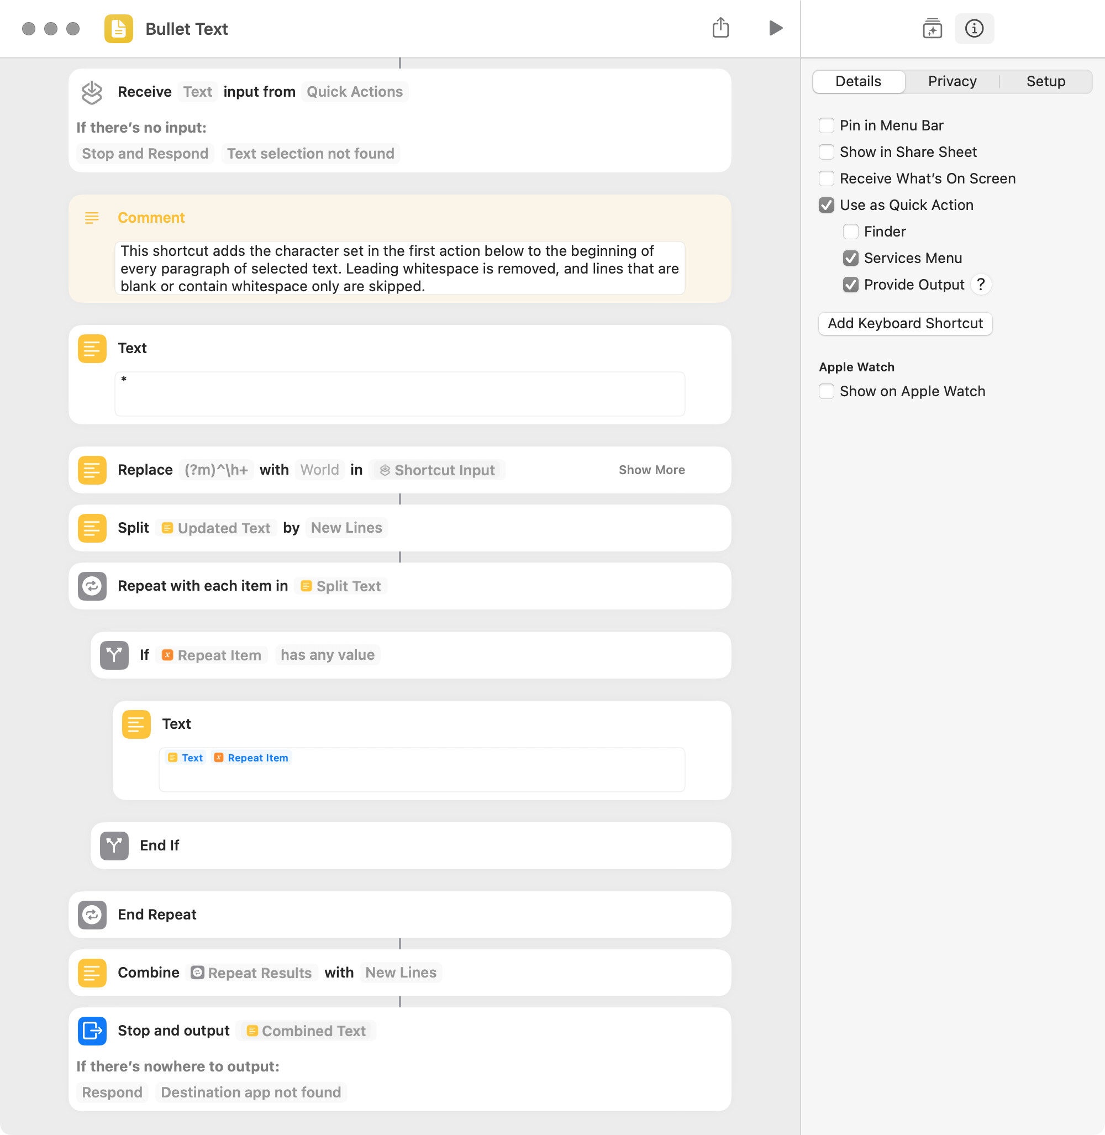Change the Combined Text output variable
Screen dimensions: 1105x1135
306,1031
